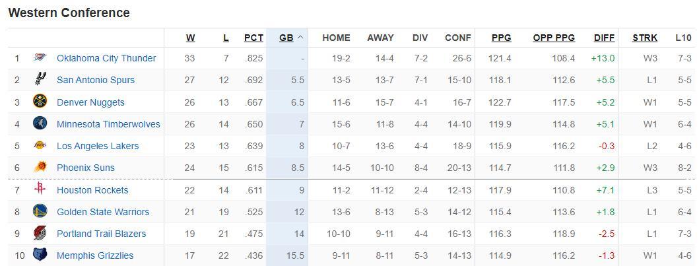The image size is (699, 266).
Task: Sort by STRK column header
Action: click(x=644, y=38)
